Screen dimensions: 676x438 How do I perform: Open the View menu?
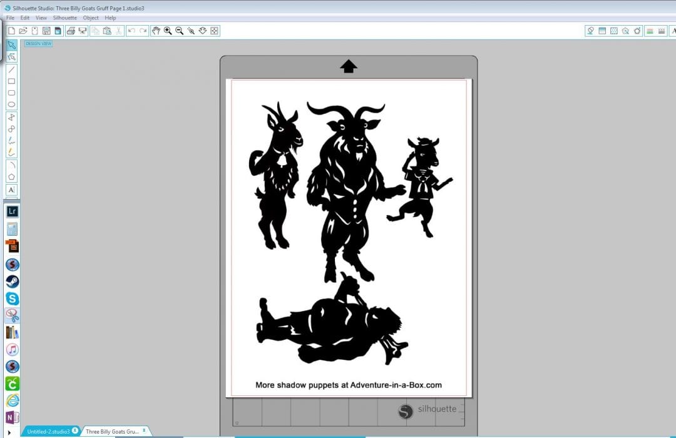[x=41, y=18]
